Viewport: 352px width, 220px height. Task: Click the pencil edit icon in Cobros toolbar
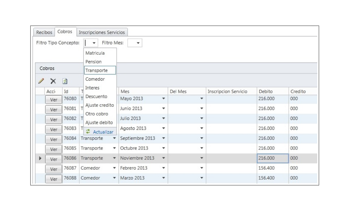41,82
